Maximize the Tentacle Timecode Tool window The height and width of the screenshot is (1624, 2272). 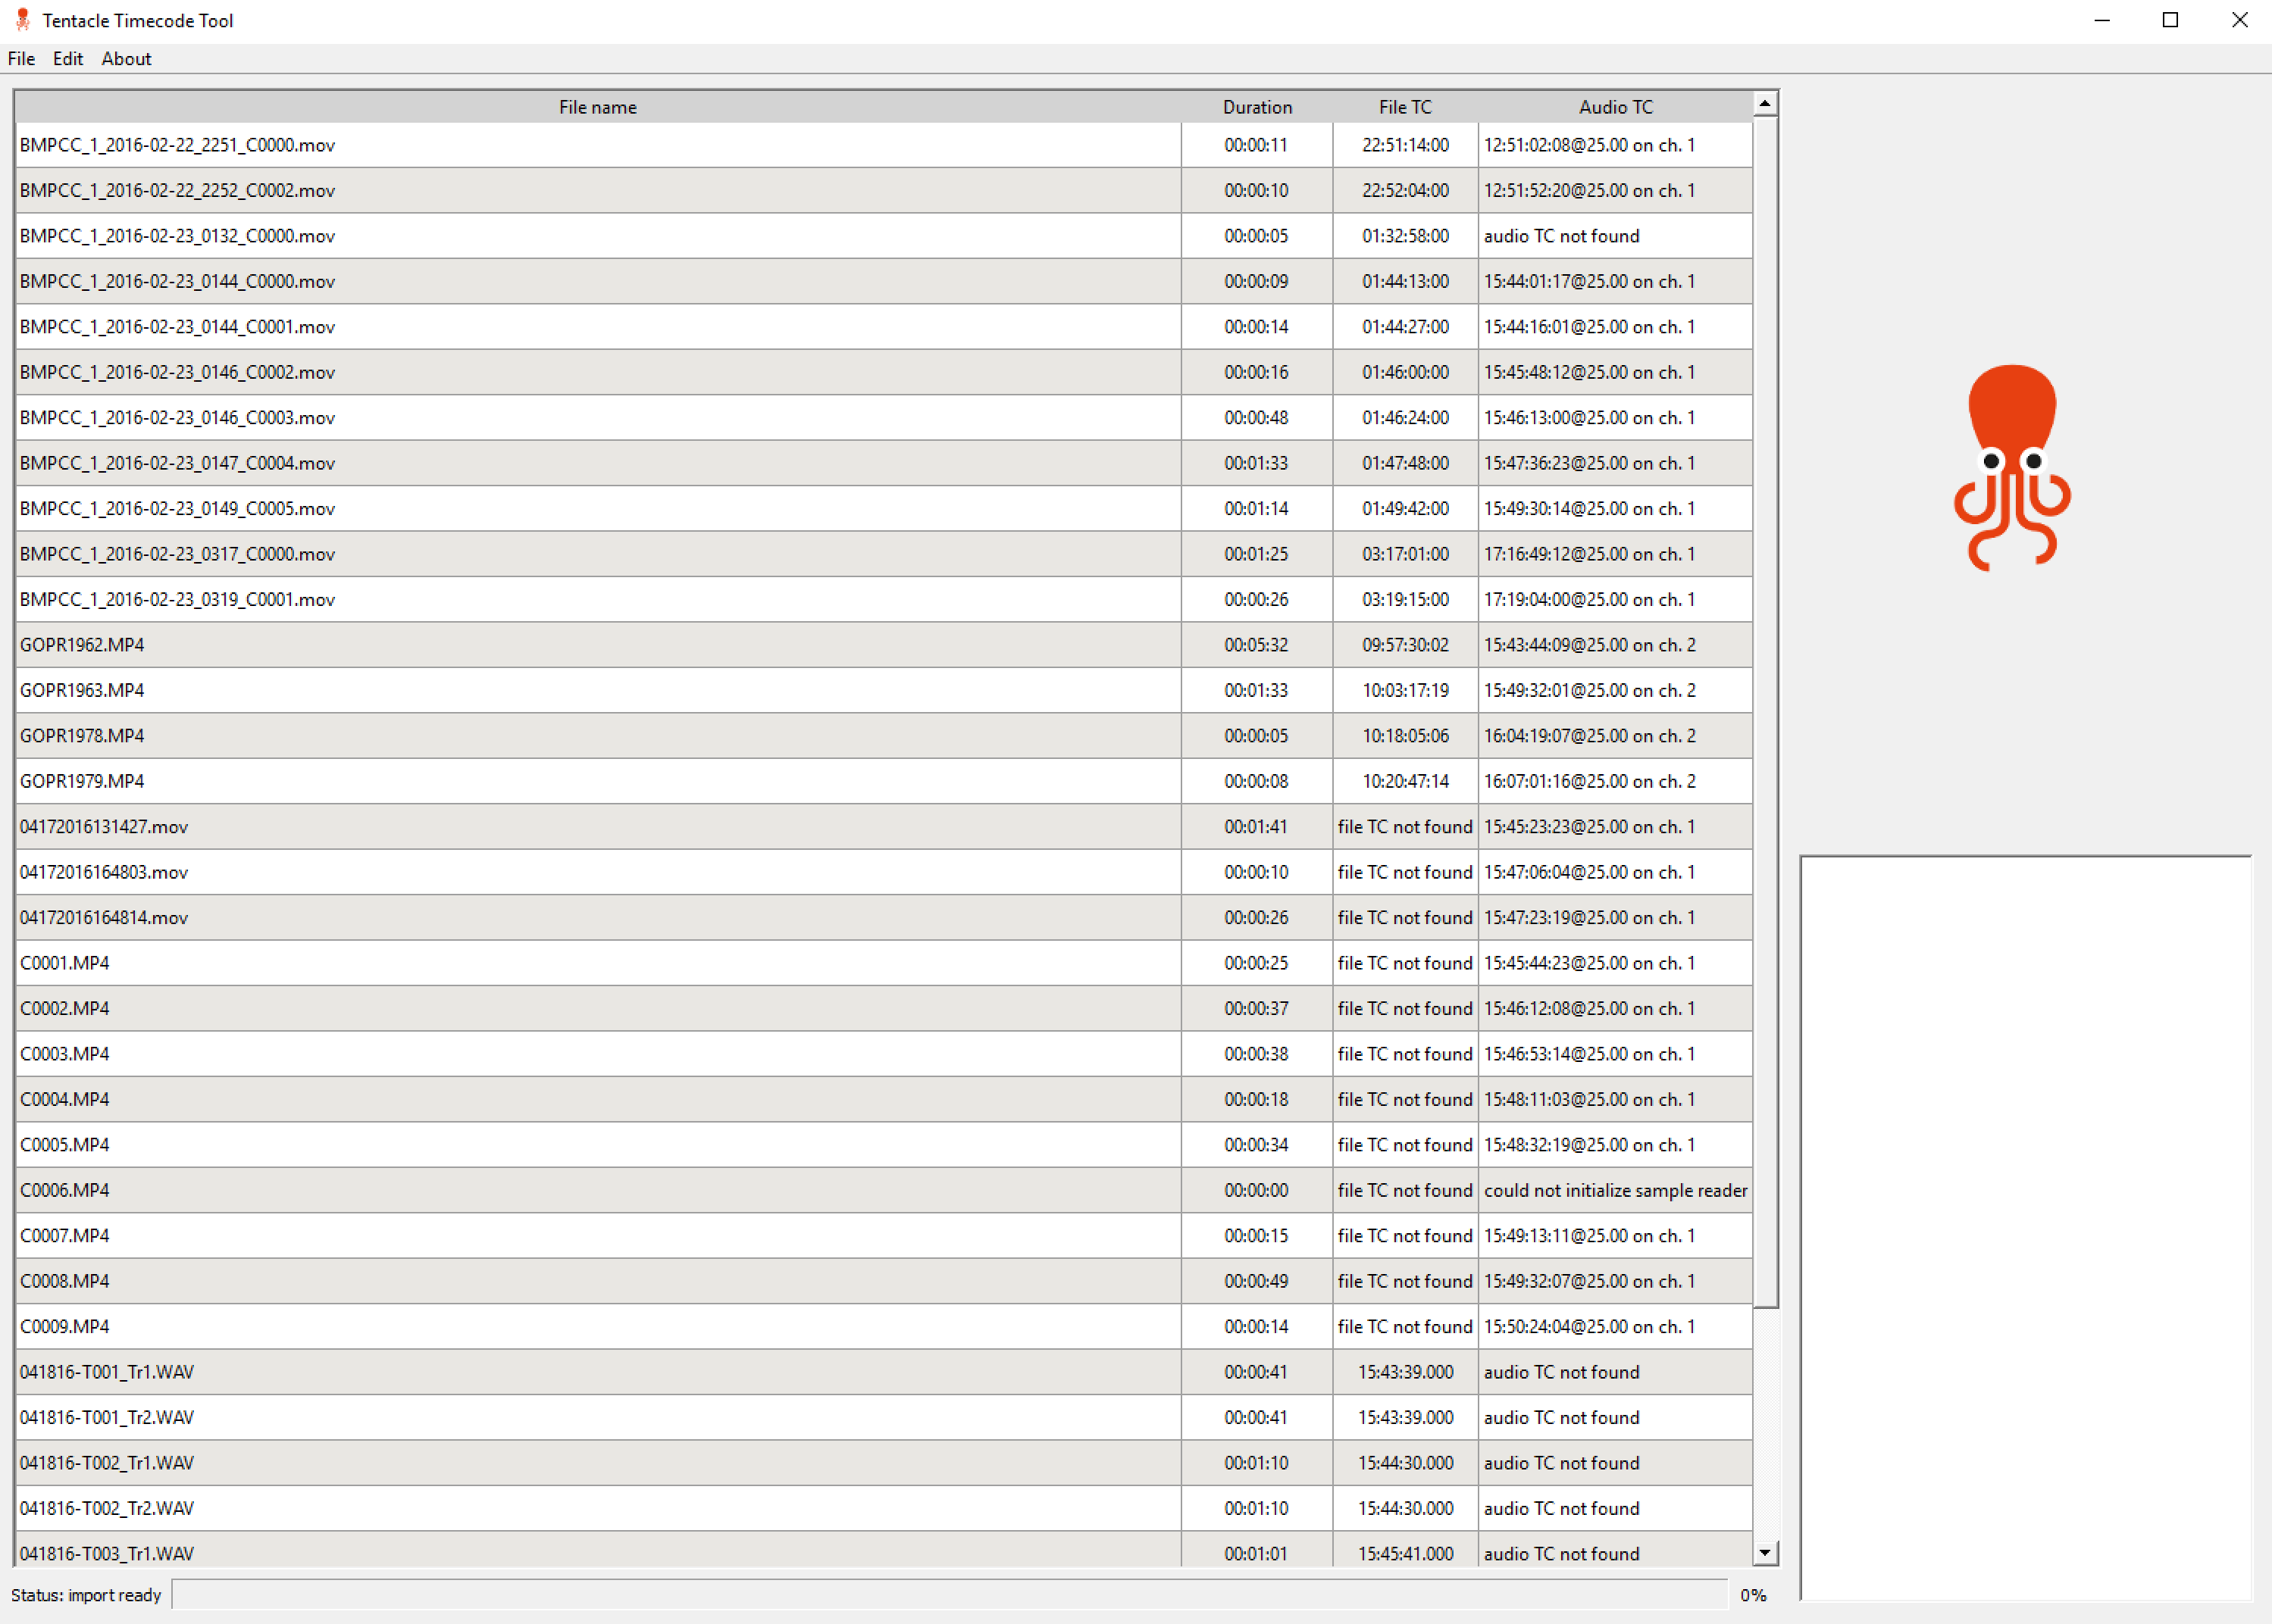2170,20
